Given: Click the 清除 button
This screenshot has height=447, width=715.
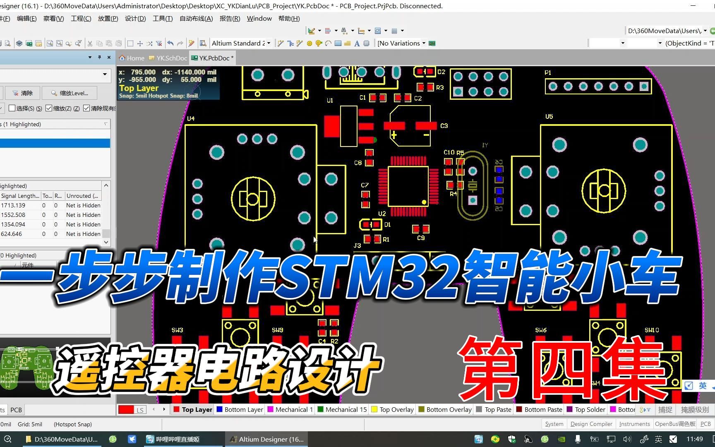Looking at the screenshot, I should [22, 93].
